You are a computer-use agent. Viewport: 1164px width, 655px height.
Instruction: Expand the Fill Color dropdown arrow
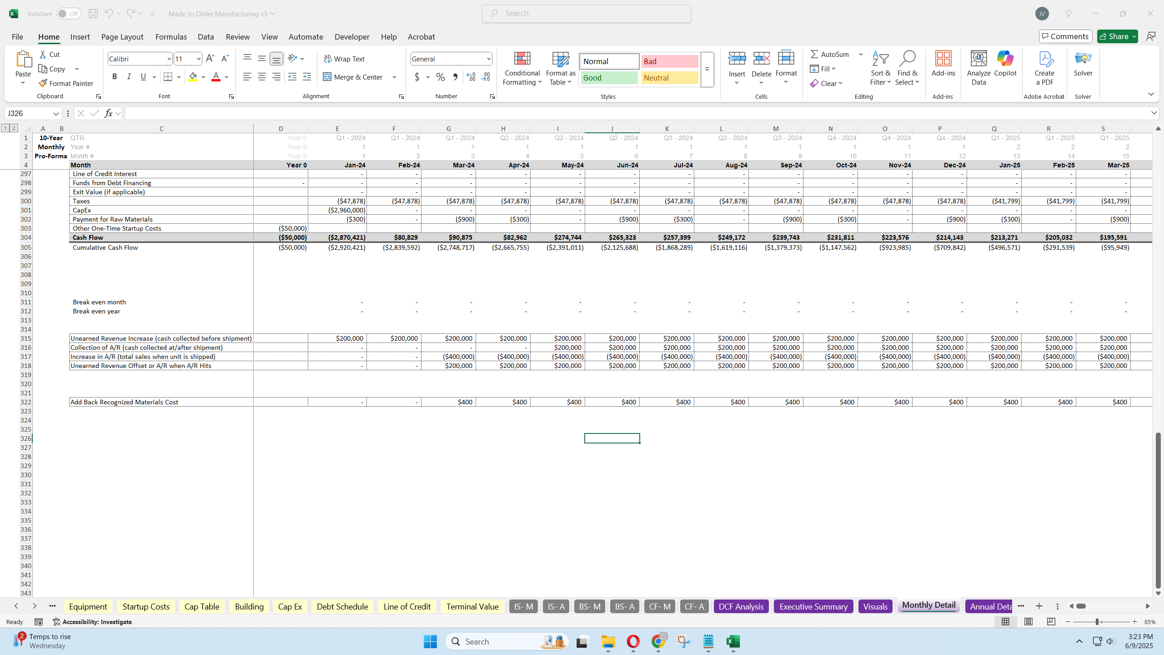[203, 77]
